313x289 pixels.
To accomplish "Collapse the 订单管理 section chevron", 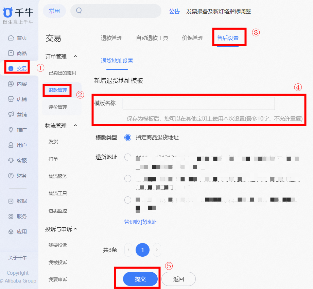I will coord(75,57).
